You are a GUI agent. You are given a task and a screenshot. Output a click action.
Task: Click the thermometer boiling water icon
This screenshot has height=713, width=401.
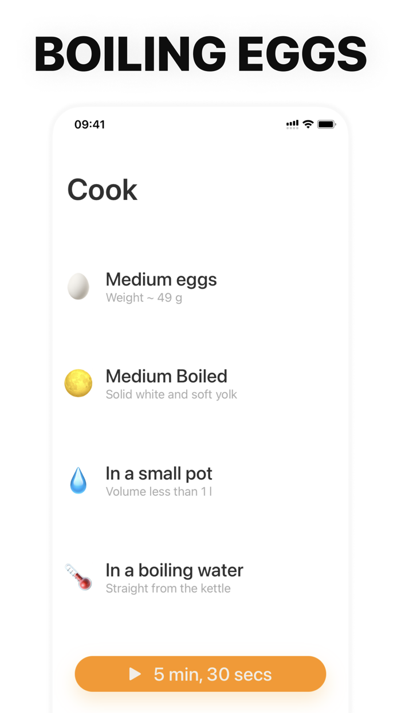click(x=78, y=577)
